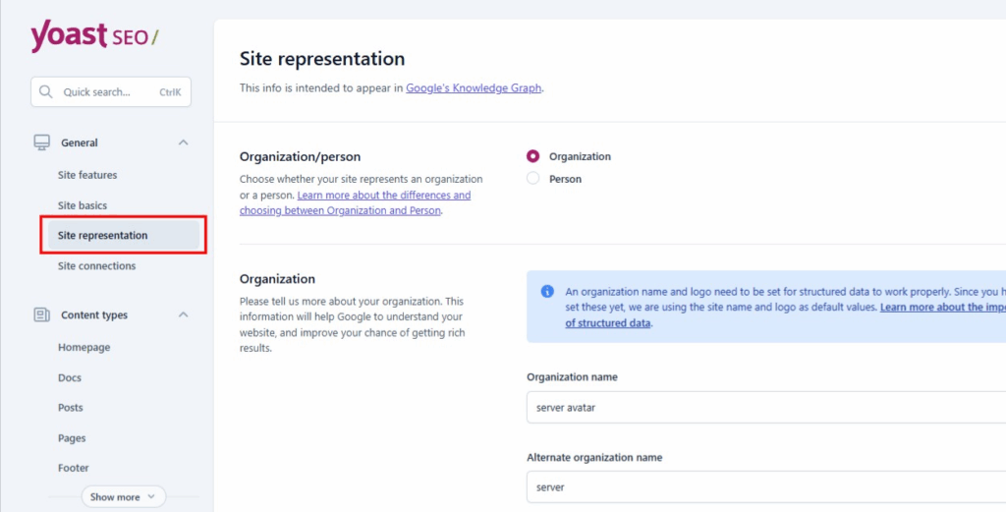The width and height of the screenshot is (1006, 512).
Task: Click the Site representation page heading
Action: click(322, 59)
